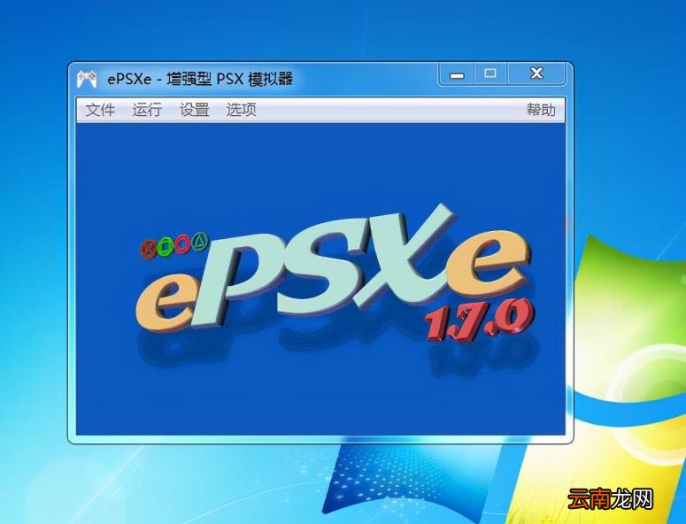
Task: Open the 选项 menu
Action: tap(241, 110)
